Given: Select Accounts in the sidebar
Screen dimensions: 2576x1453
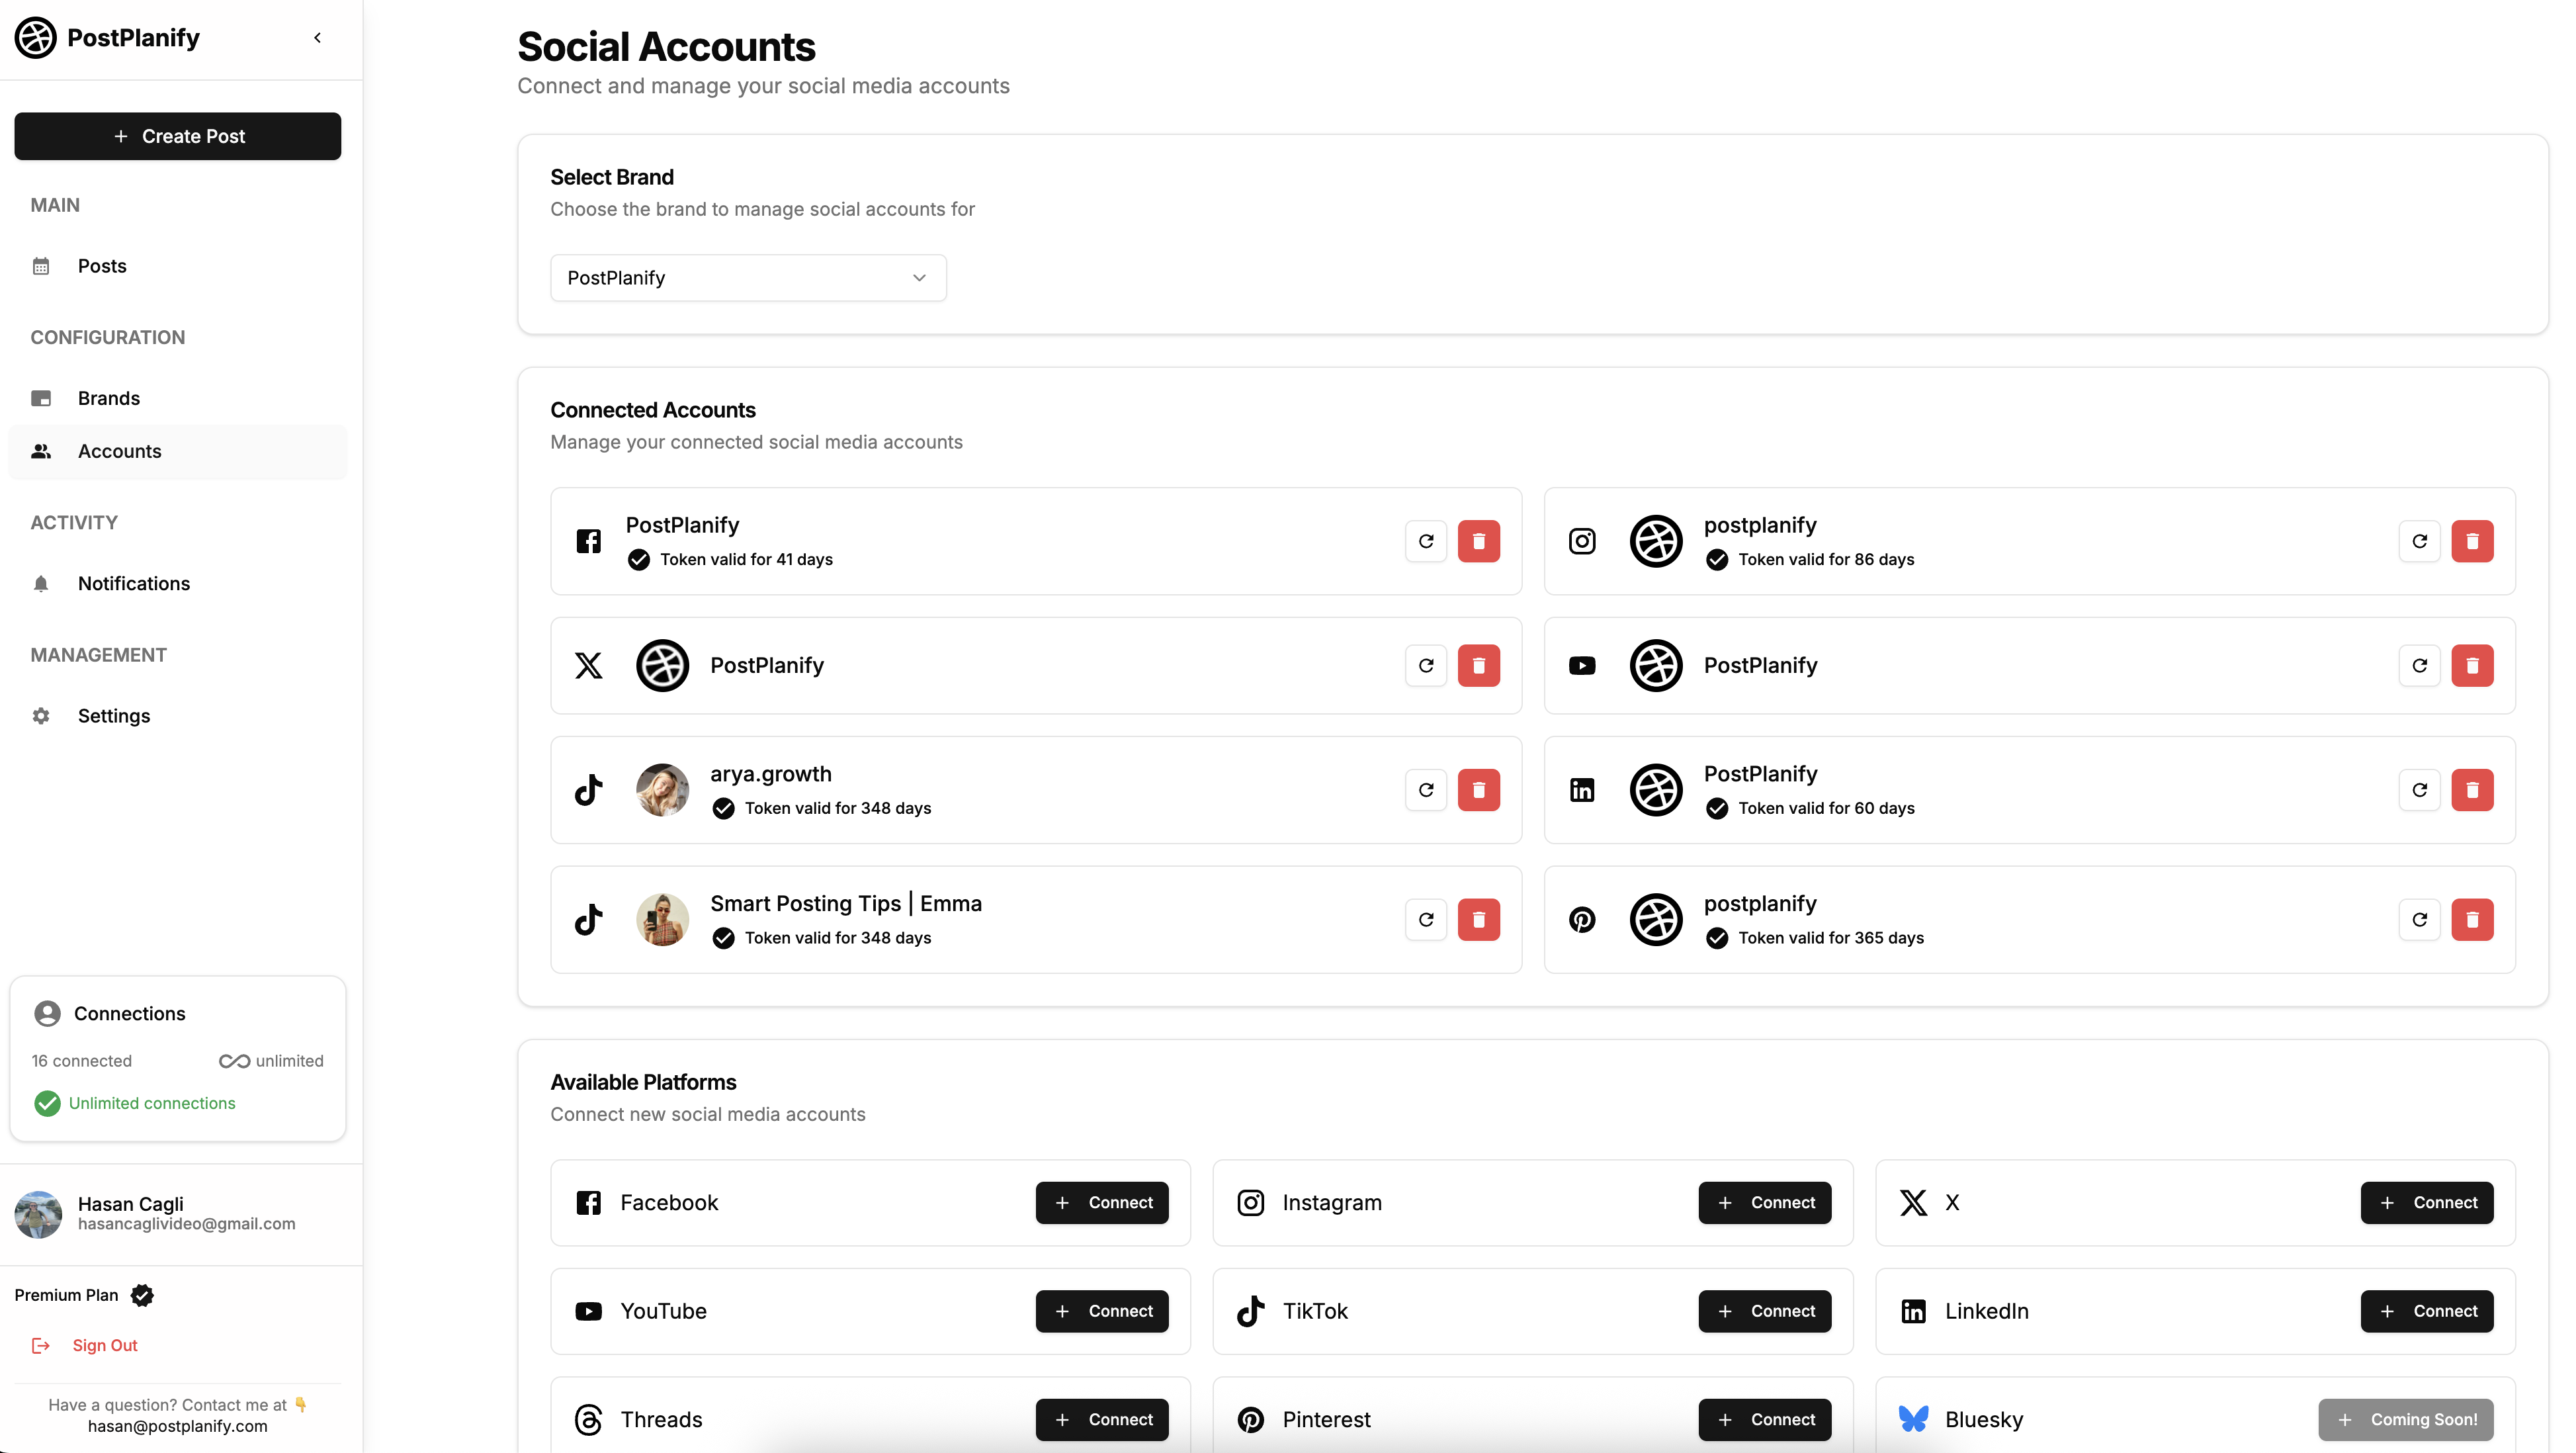Looking at the screenshot, I should click(x=178, y=451).
